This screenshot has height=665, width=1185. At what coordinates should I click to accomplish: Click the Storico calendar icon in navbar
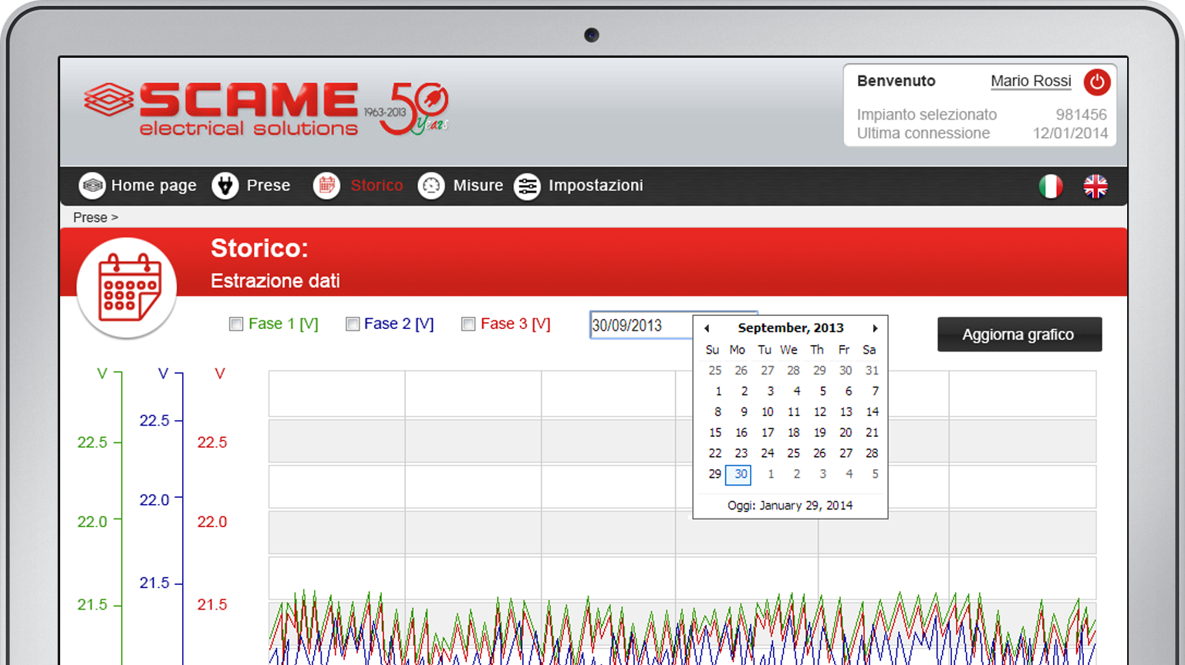(x=326, y=186)
